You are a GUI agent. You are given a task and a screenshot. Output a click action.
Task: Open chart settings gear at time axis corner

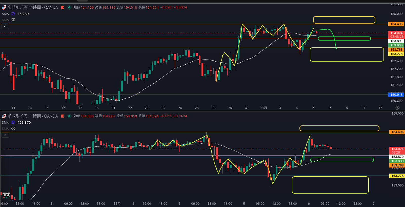[x=397, y=108]
